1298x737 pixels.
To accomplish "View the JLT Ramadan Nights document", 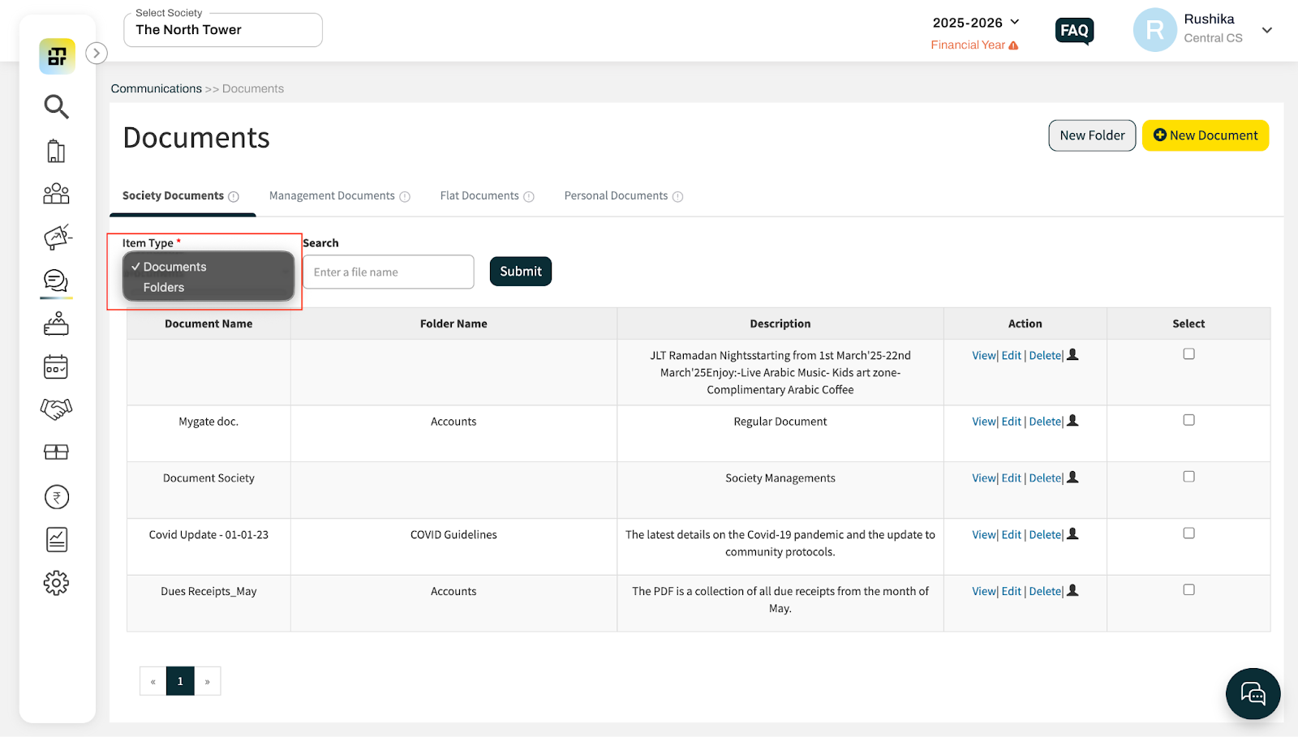I will point(983,356).
